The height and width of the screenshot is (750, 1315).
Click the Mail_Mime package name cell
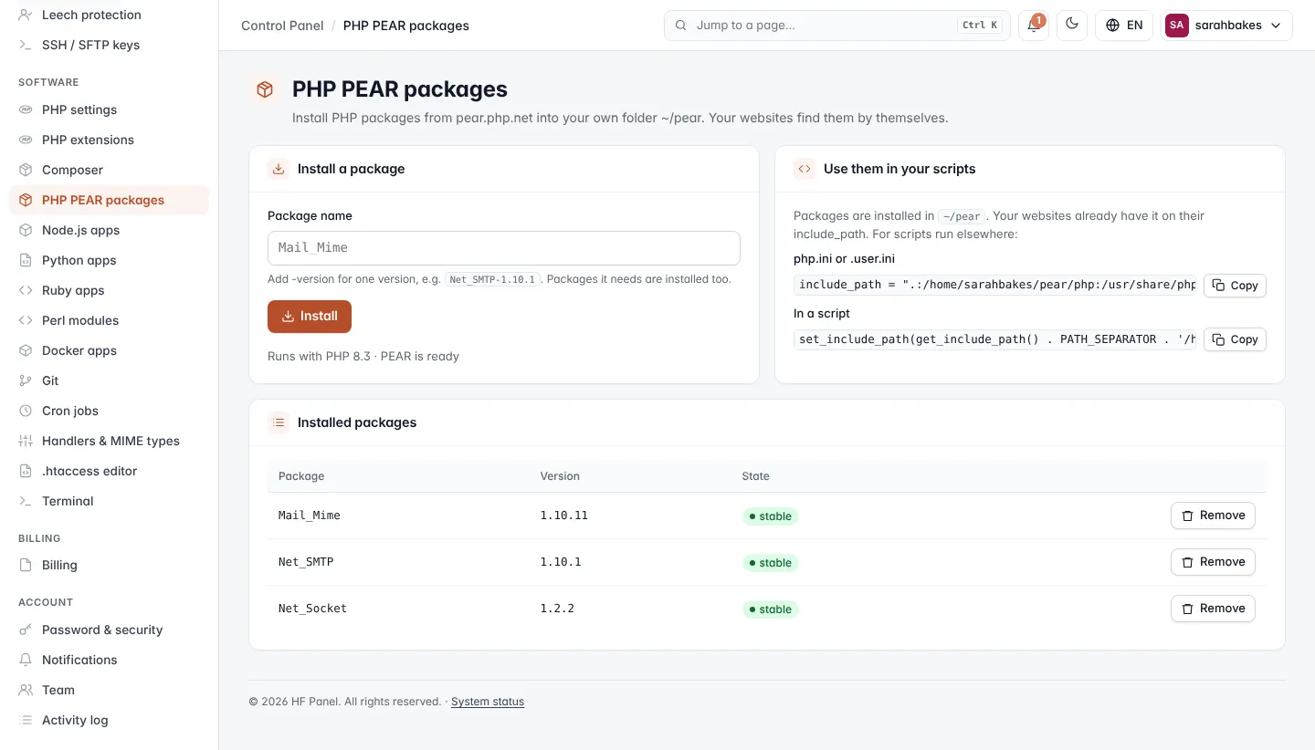point(310,516)
